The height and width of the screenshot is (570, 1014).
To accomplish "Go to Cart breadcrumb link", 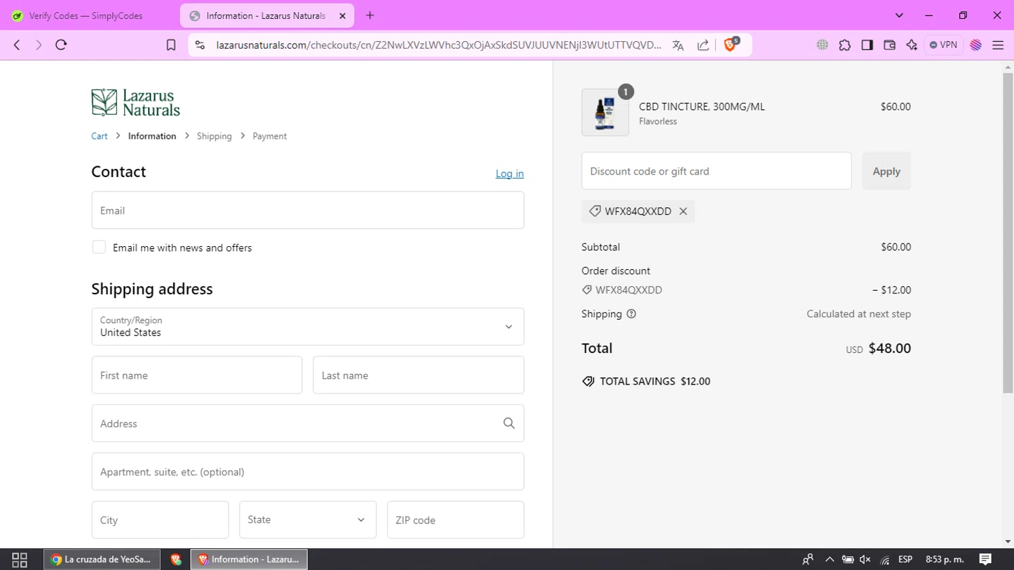I will pyautogui.click(x=99, y=136).
